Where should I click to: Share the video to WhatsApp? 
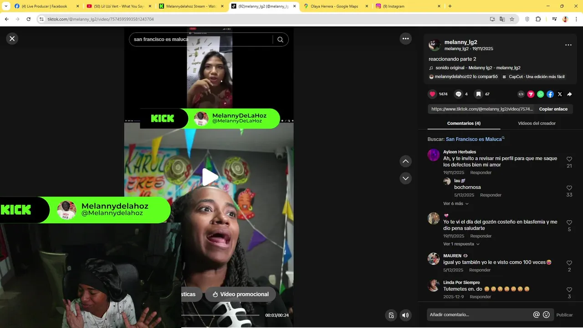(540, 94)
